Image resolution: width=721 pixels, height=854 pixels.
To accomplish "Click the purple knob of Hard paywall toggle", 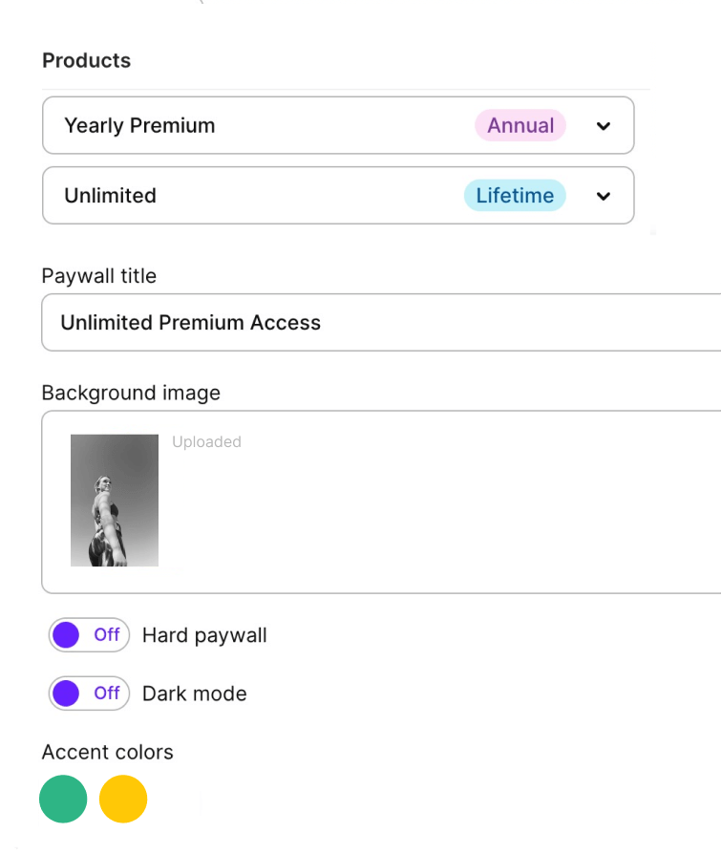I will 67,635.
